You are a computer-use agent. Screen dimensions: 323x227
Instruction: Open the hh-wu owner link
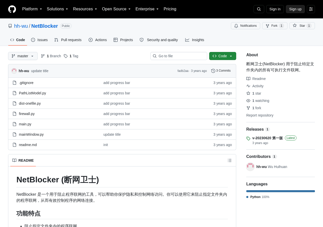click(x=21, y=26)
